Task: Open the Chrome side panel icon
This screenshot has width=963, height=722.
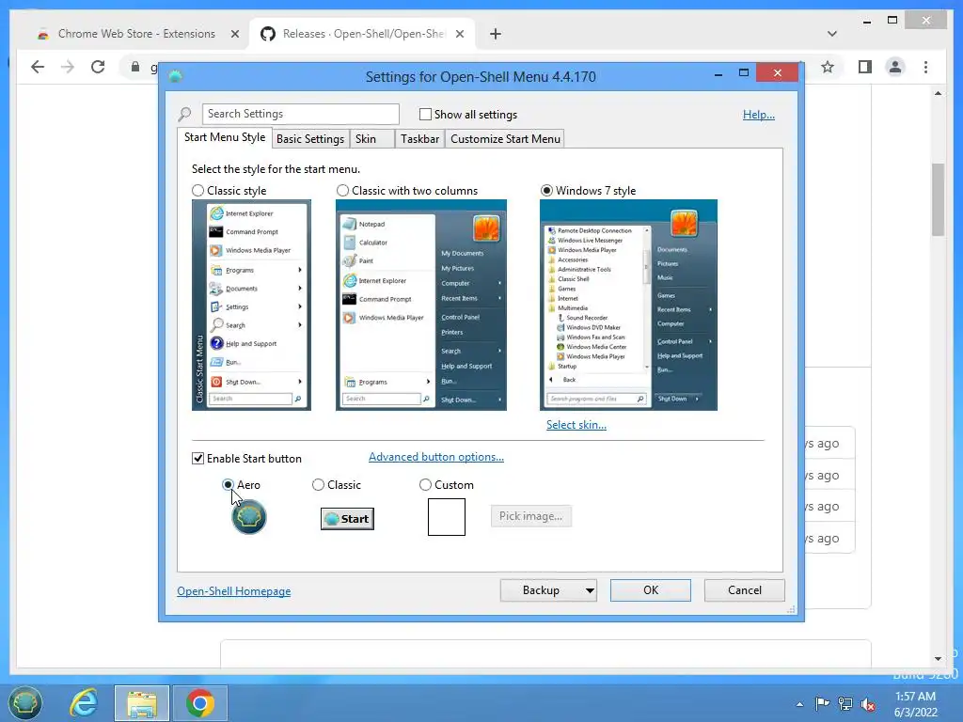Action: pyautogui.click(x=865, y=67)
